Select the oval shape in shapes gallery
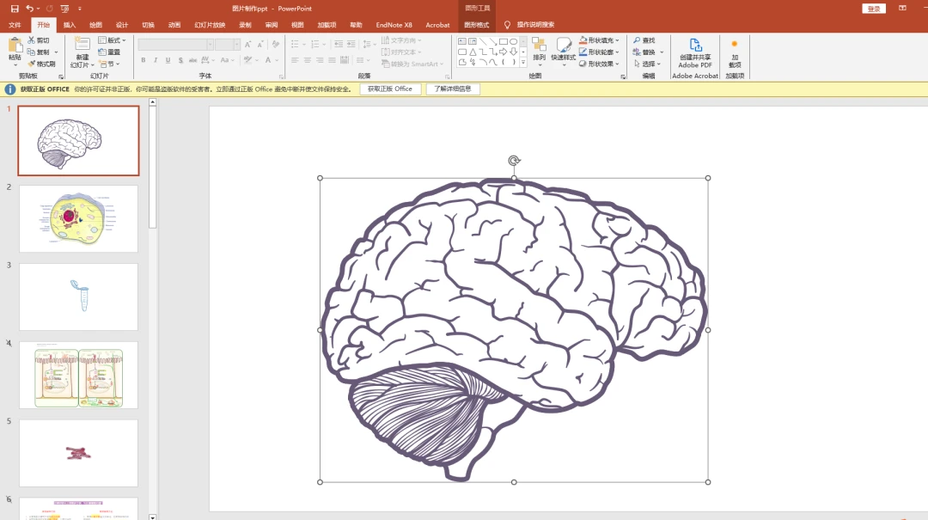Screen dimensions: 928x520 [x=513, y=41]
